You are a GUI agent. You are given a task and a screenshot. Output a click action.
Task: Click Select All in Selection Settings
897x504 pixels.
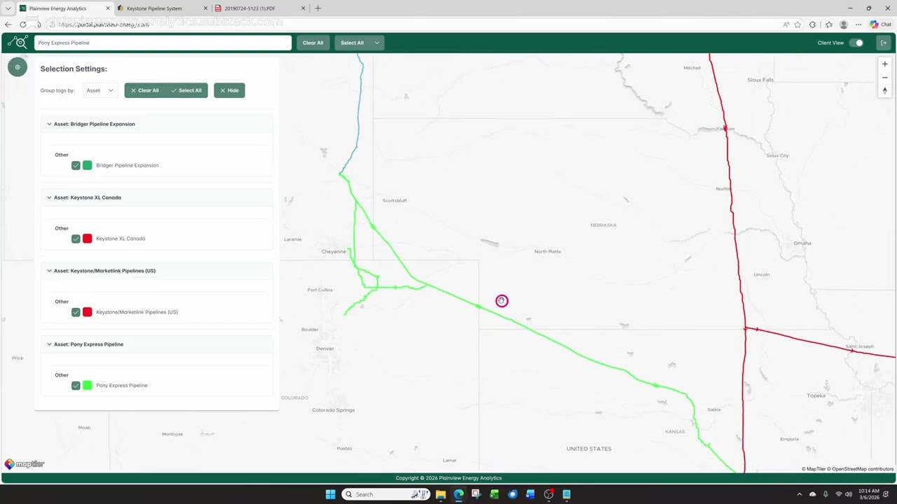(186, 90)
